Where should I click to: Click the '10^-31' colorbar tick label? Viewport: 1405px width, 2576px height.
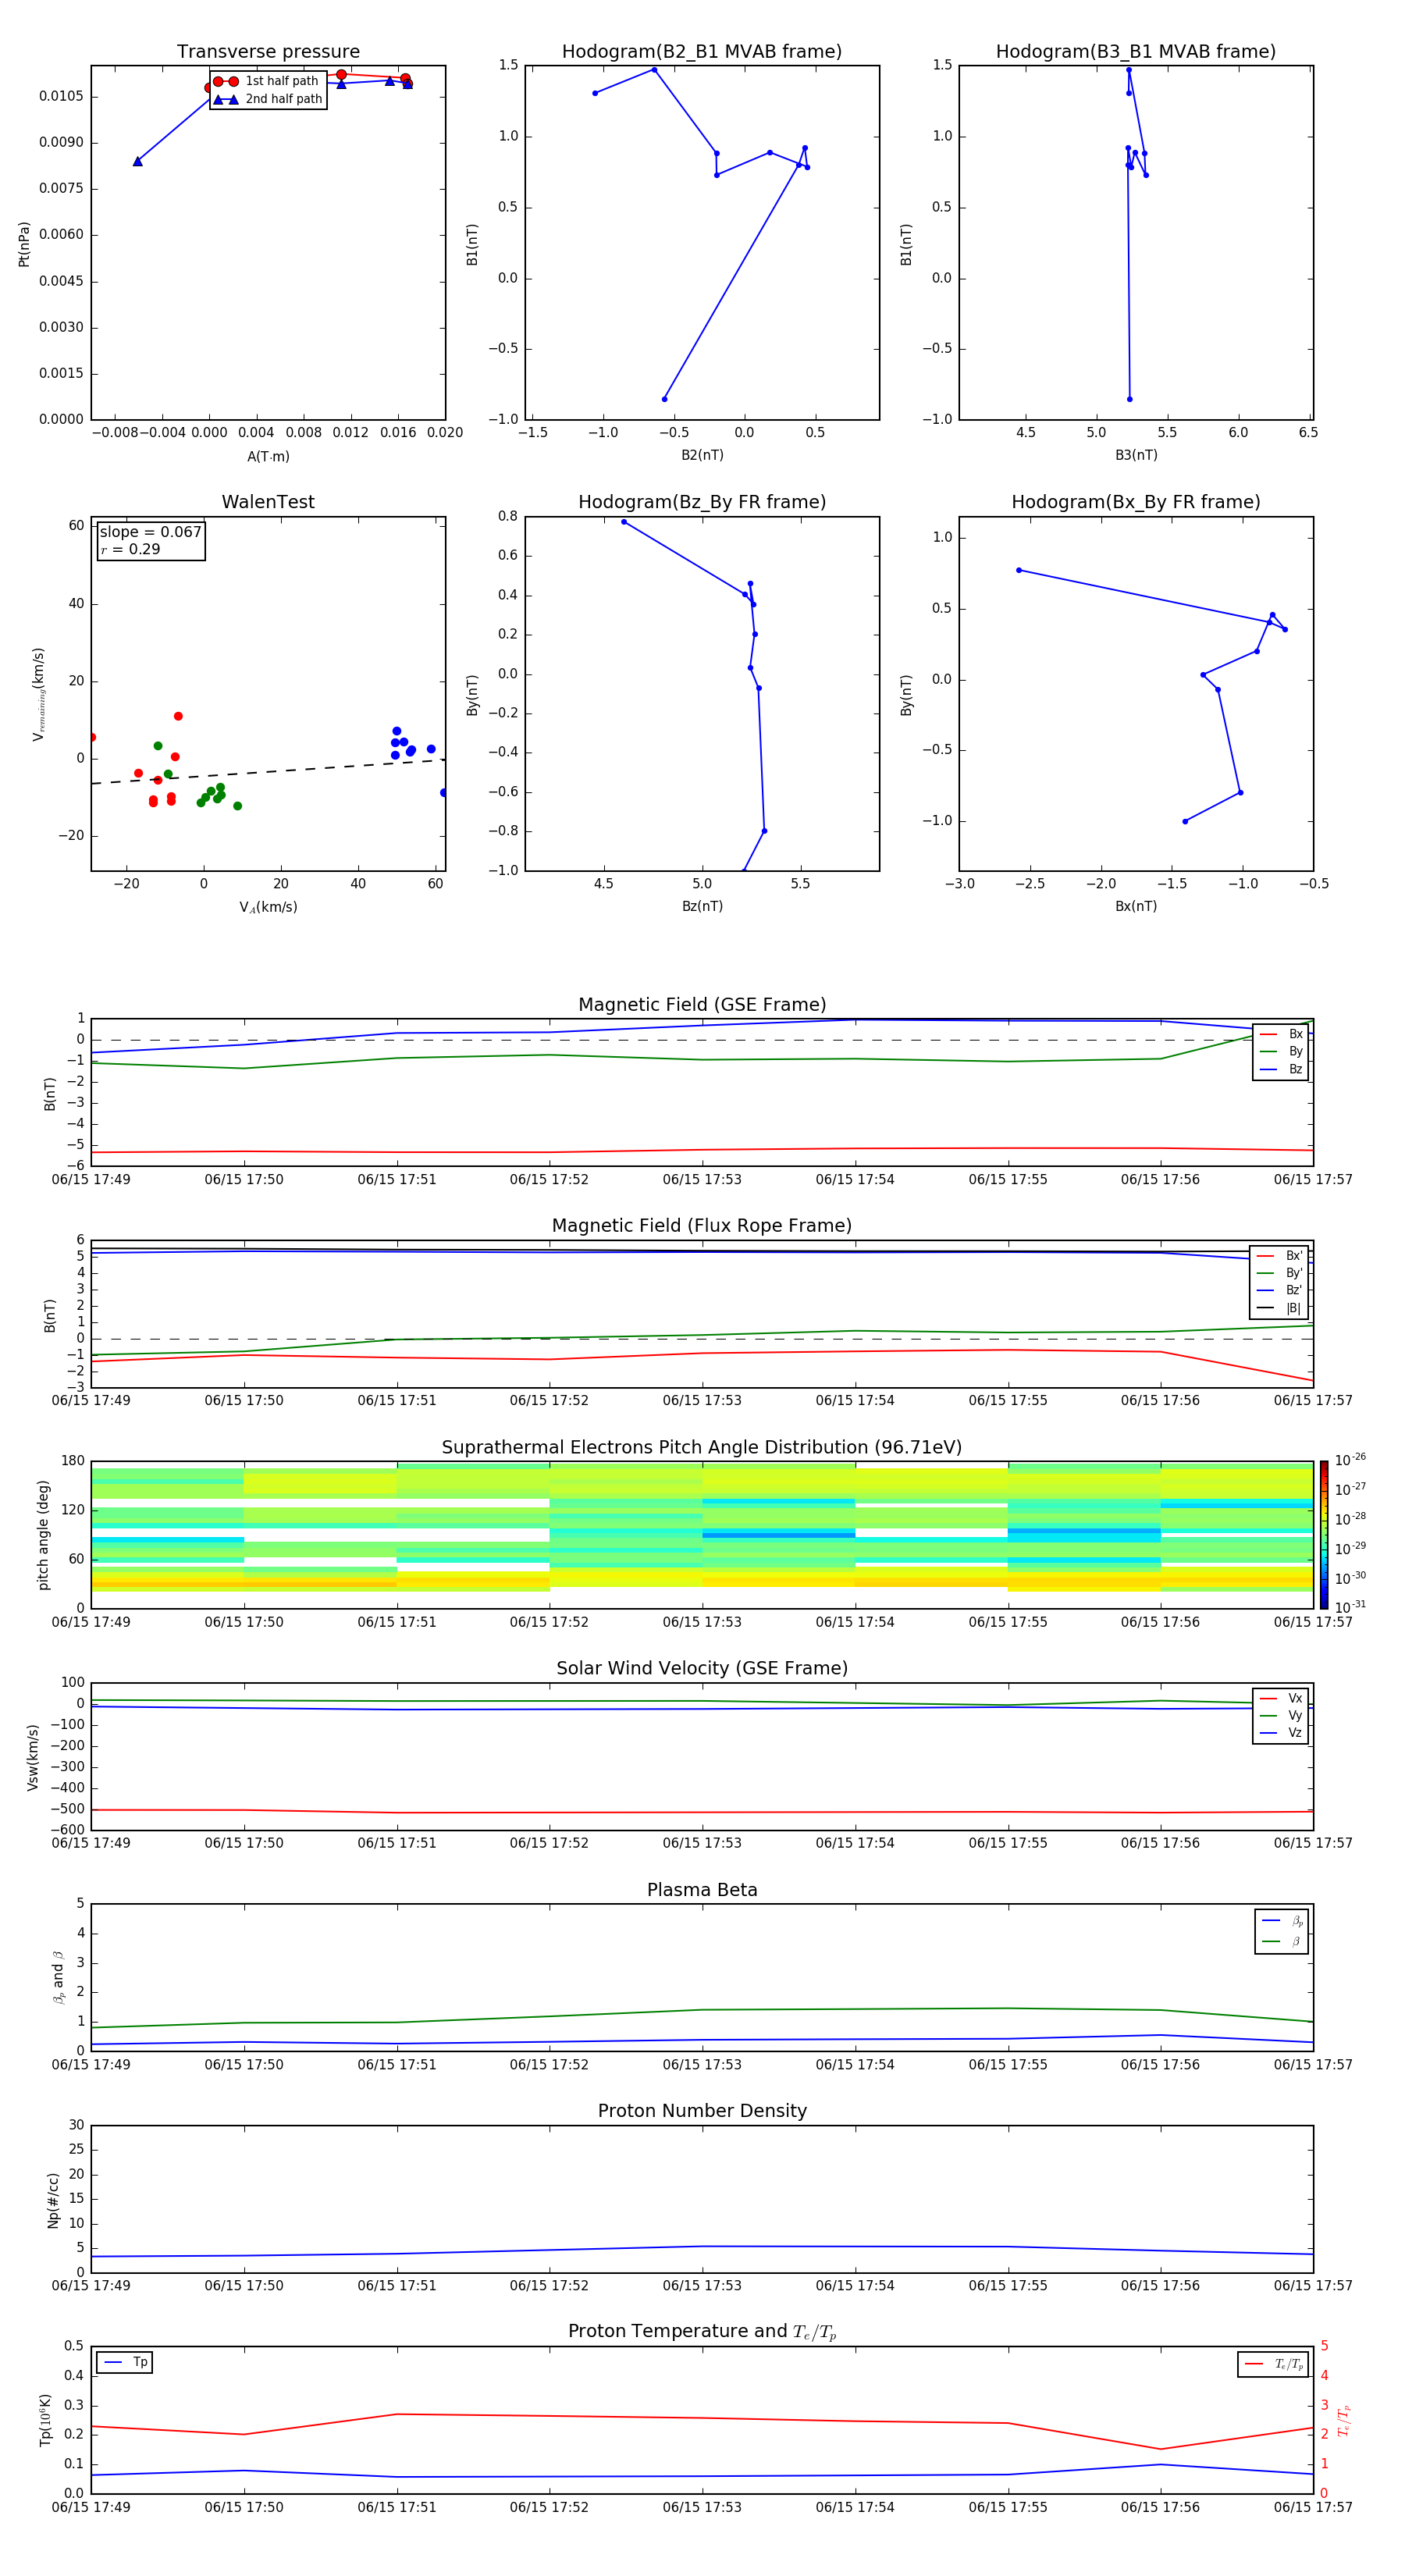[x=1350, y=1607]
